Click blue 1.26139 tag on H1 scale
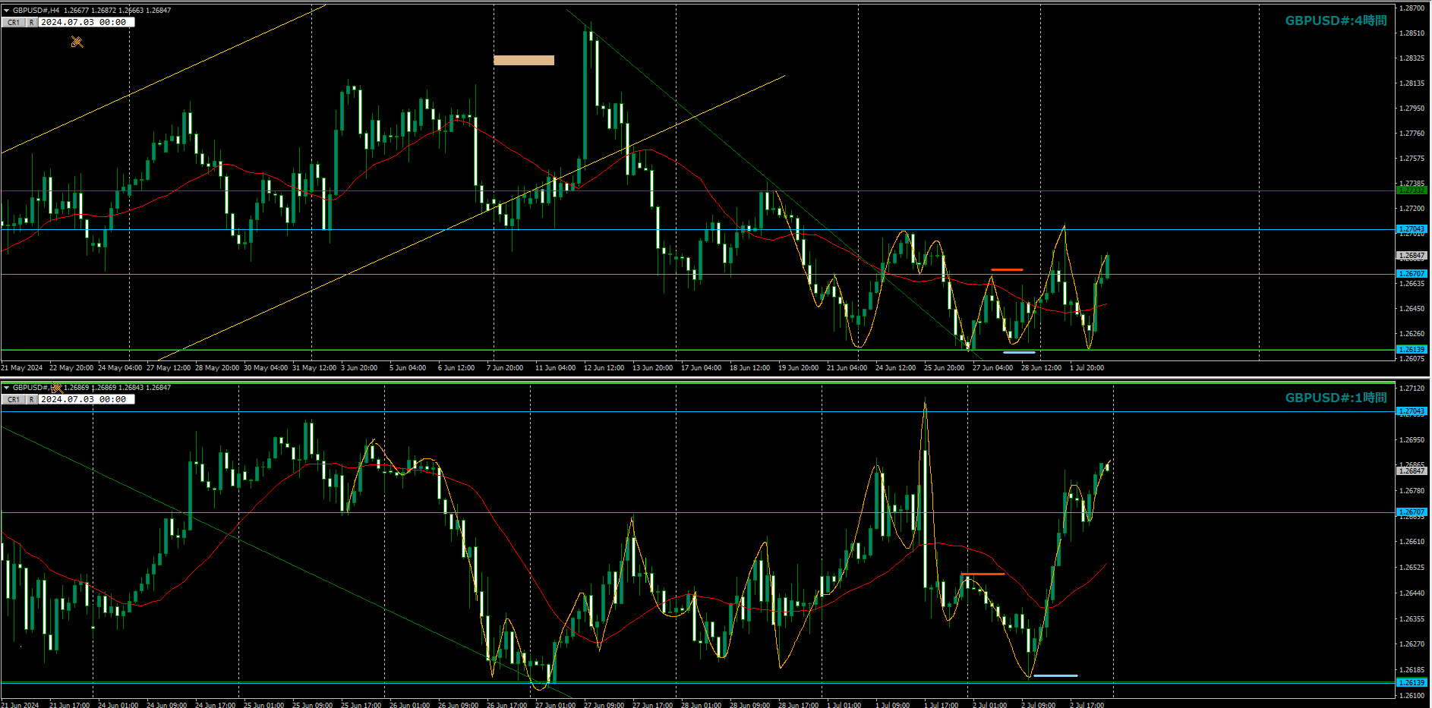 pos(1412,683)
